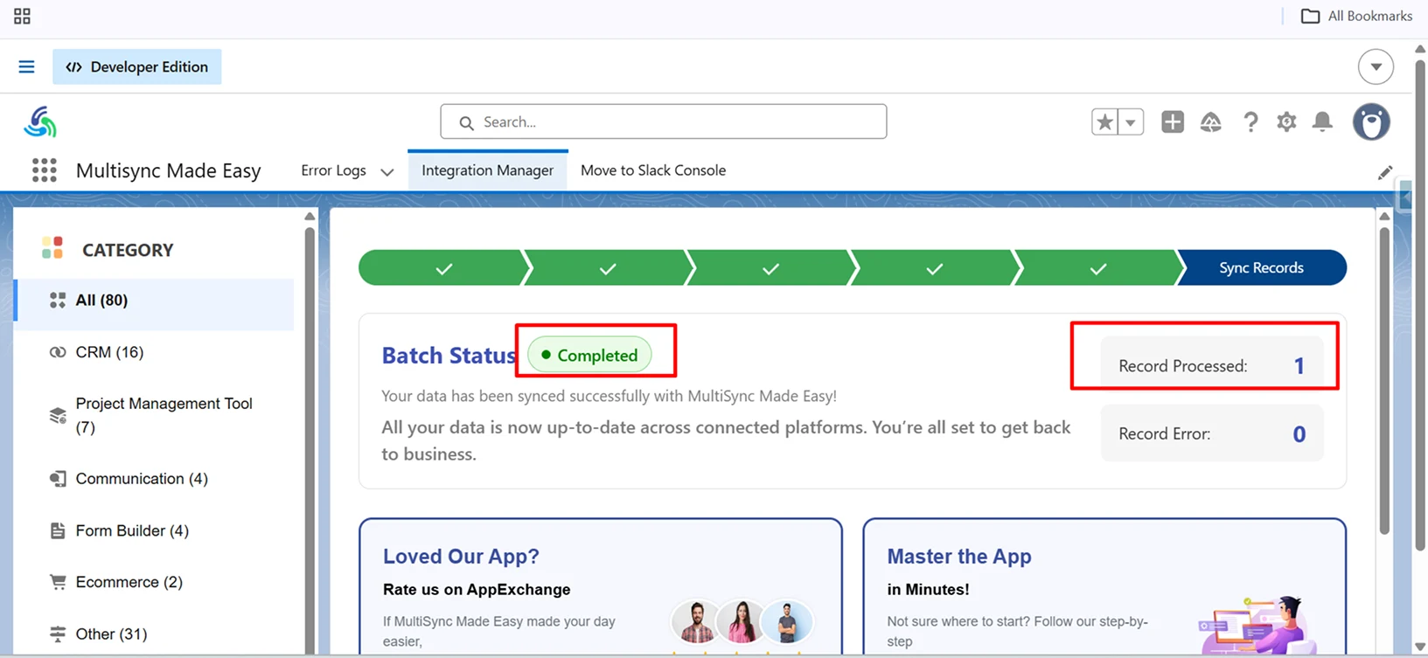
Task: Click the fifth completed progress step
Action: [x=1098, y=268]
